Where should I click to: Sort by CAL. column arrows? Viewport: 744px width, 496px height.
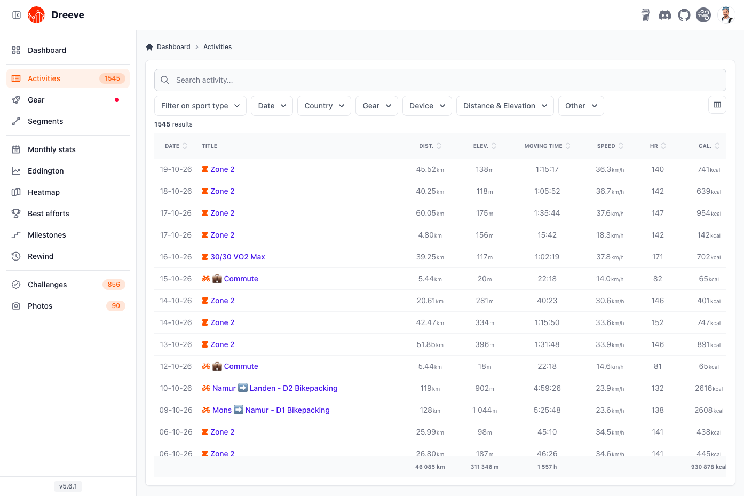[717, 146]
